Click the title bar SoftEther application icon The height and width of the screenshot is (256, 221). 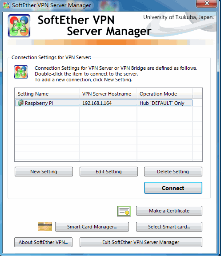(x=6, y=5)
